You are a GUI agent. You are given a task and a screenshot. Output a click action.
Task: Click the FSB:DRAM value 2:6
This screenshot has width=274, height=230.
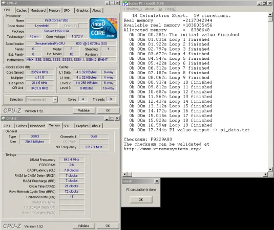pos(72,165)
